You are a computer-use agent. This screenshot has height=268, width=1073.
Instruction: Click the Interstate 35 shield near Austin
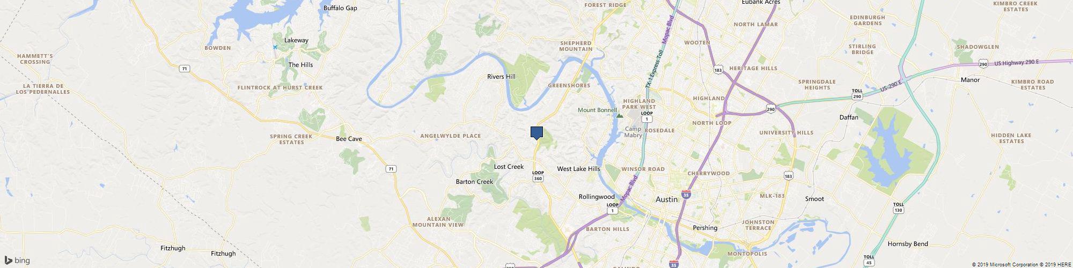(x=686, y=194)
